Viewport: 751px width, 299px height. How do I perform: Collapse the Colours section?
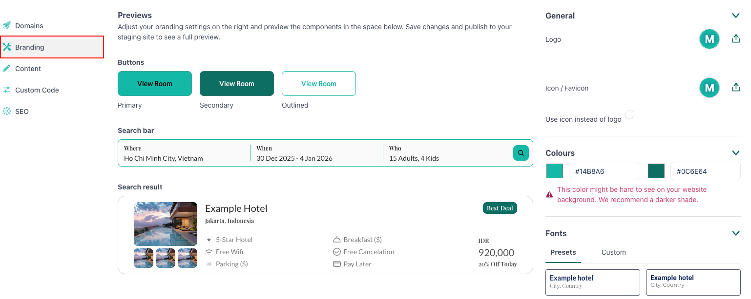[736, 153]
